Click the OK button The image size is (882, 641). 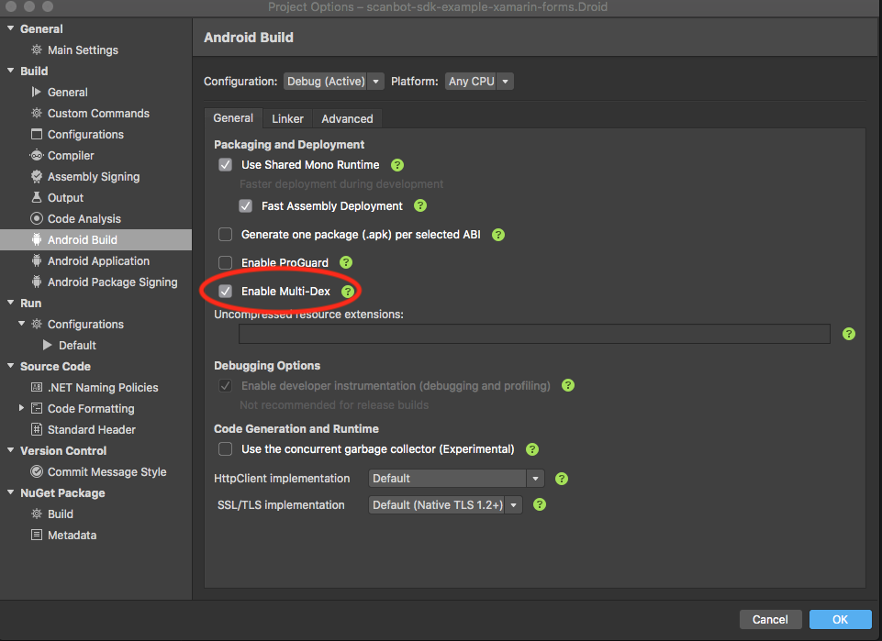(840, 619)
